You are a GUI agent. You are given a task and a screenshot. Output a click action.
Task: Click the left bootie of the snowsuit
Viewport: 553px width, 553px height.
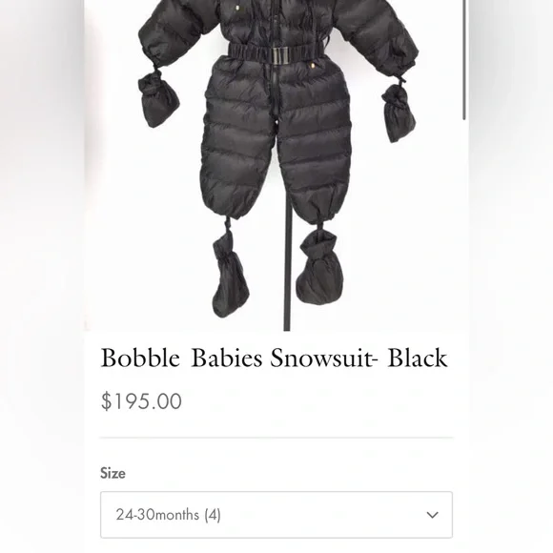(230, 275)
